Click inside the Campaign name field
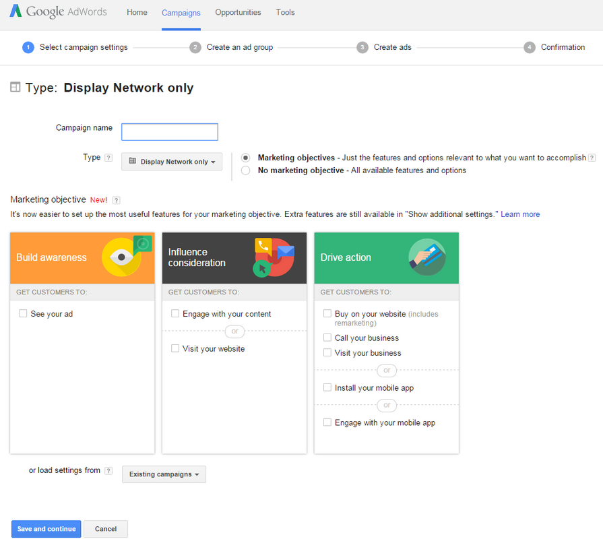Screen dimensions: 603x539 [169, 131]
